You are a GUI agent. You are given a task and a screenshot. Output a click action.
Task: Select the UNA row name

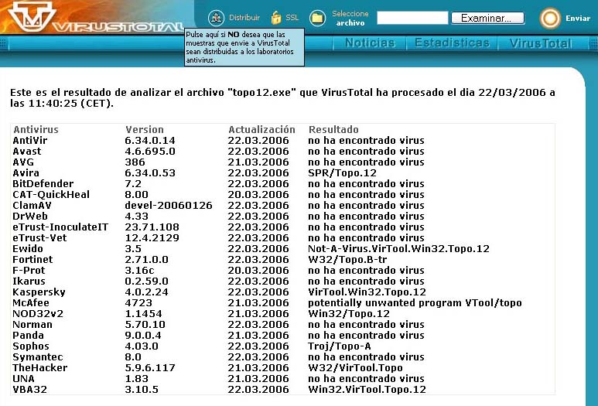[x=23, y=379]
